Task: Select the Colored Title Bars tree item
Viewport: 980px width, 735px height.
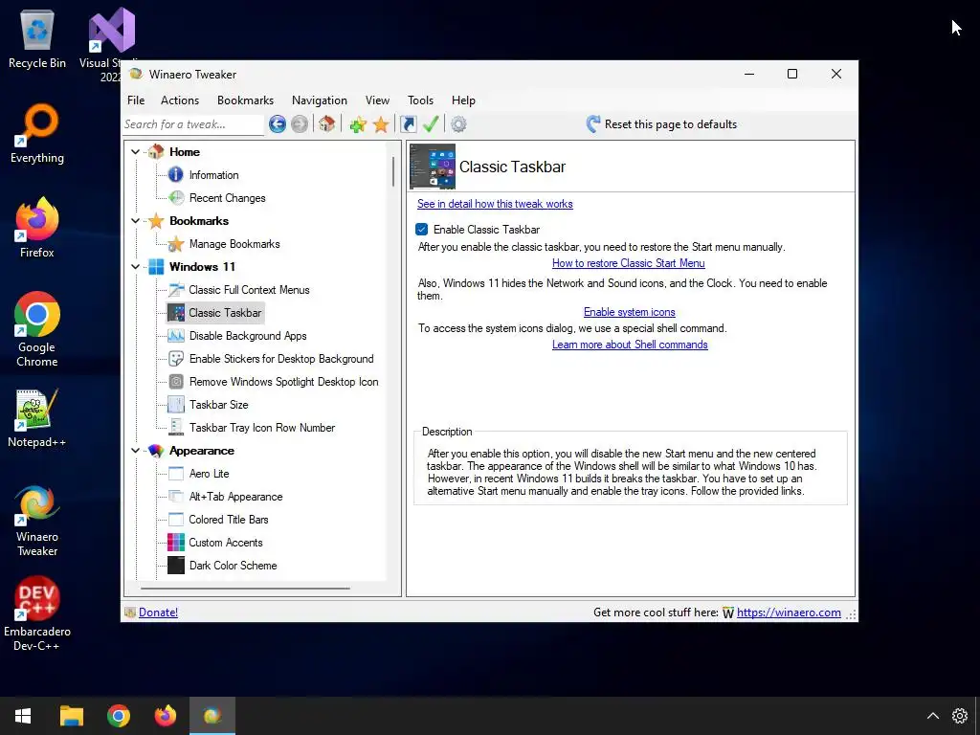Action: [228, 520]
